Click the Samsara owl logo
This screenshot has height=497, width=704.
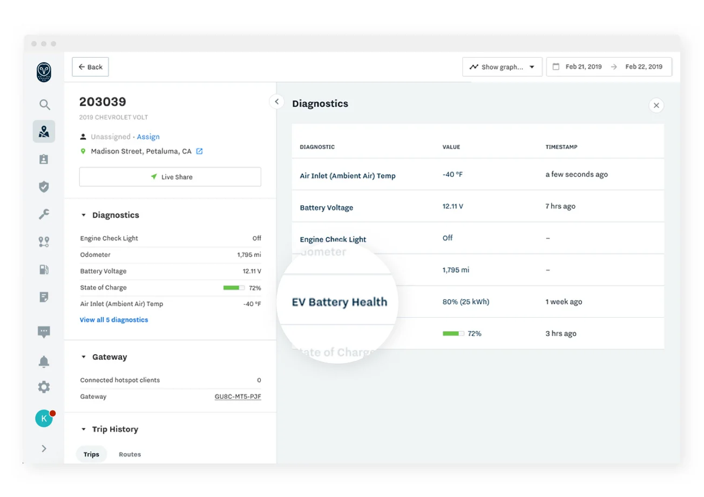44,72
